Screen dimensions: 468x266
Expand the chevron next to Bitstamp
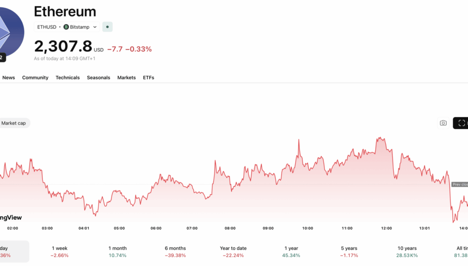tap(95, 27)
